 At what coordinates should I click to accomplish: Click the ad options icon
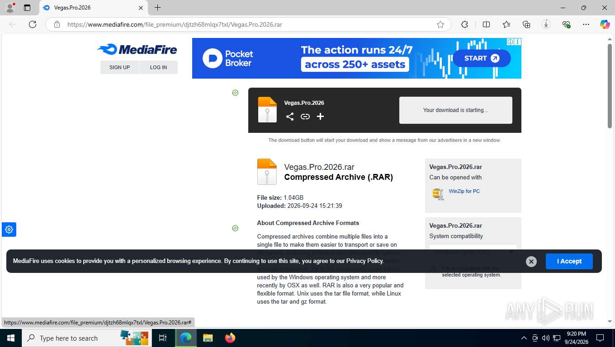coord(518,42)
